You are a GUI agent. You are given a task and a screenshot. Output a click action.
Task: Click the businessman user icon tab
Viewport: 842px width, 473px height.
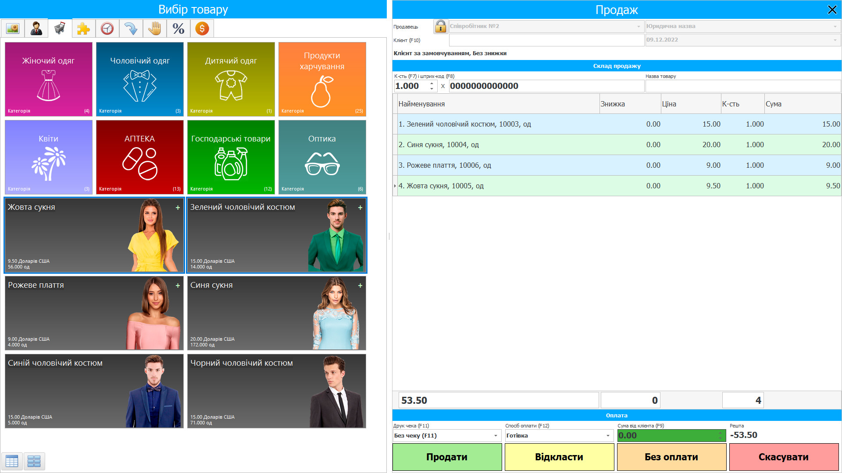tap(36, 29)
